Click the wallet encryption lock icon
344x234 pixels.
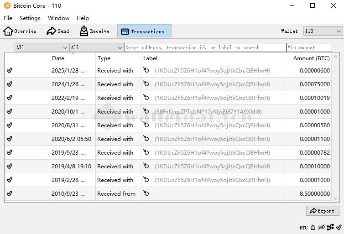[313, 227]
